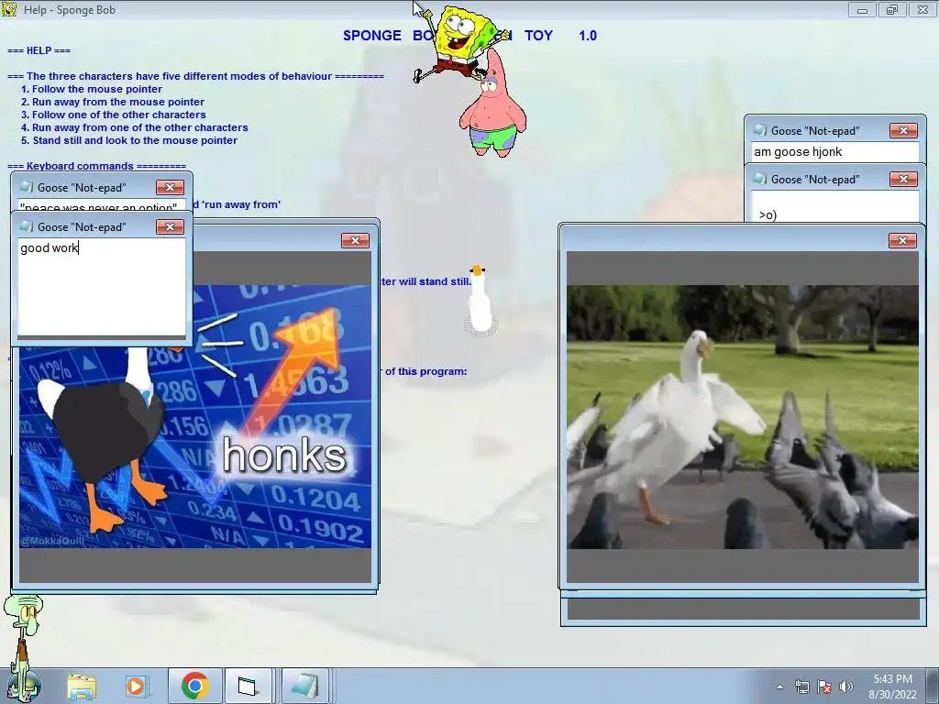This screenshot has width=939, height=704.
Task: Click the title icon of the '>o)' window
Action: point(760,179)
